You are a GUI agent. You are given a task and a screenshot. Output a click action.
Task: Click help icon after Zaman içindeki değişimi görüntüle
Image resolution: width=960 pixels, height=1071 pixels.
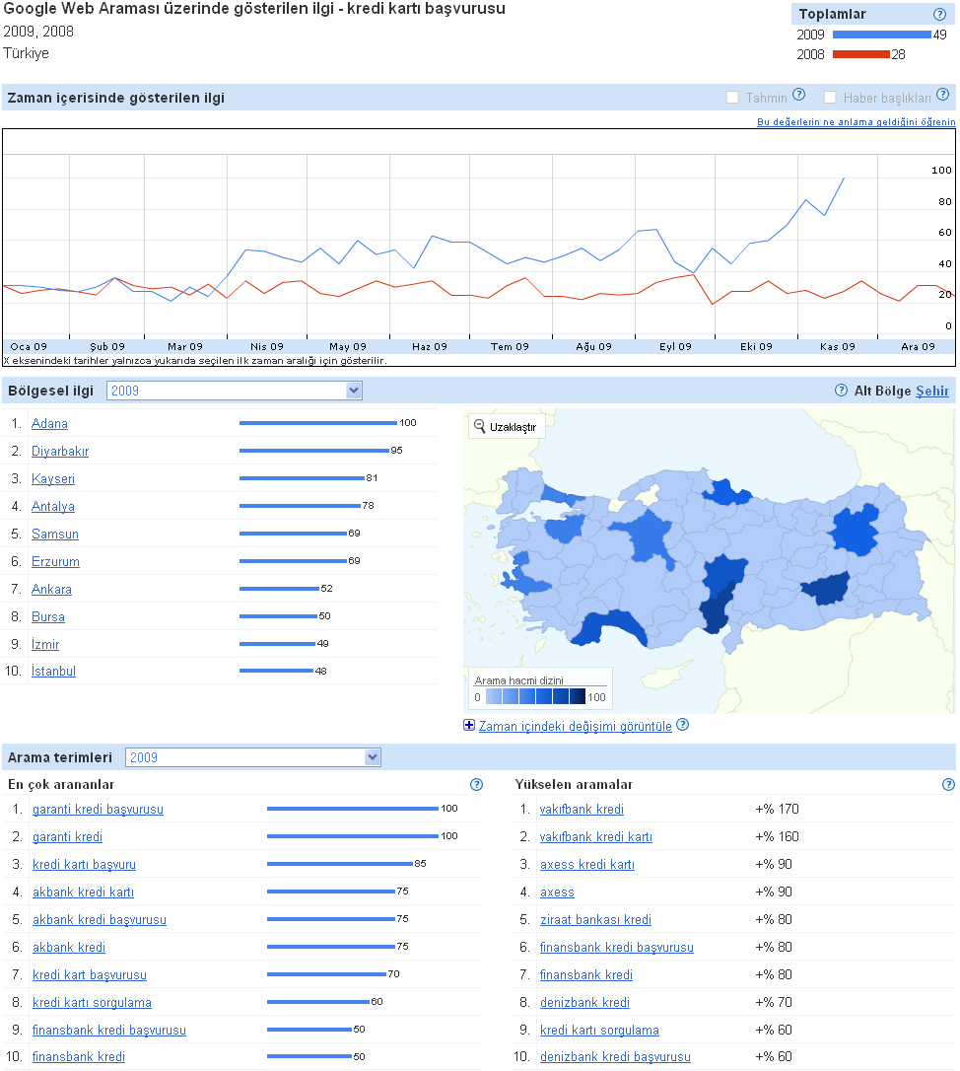[682, 725]
